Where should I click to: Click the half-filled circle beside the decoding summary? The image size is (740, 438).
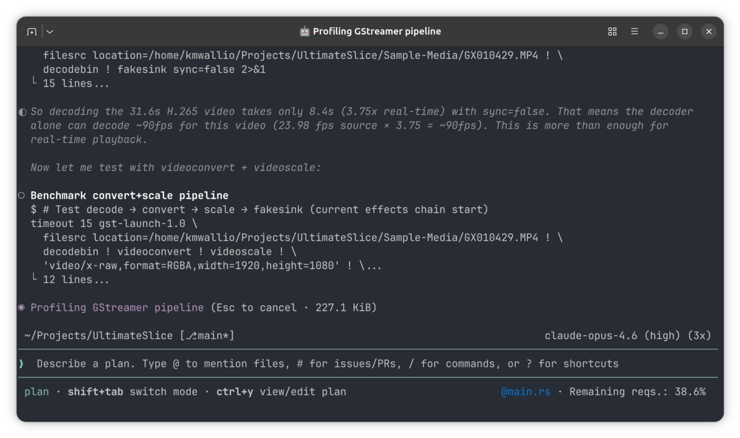point(22,112)
